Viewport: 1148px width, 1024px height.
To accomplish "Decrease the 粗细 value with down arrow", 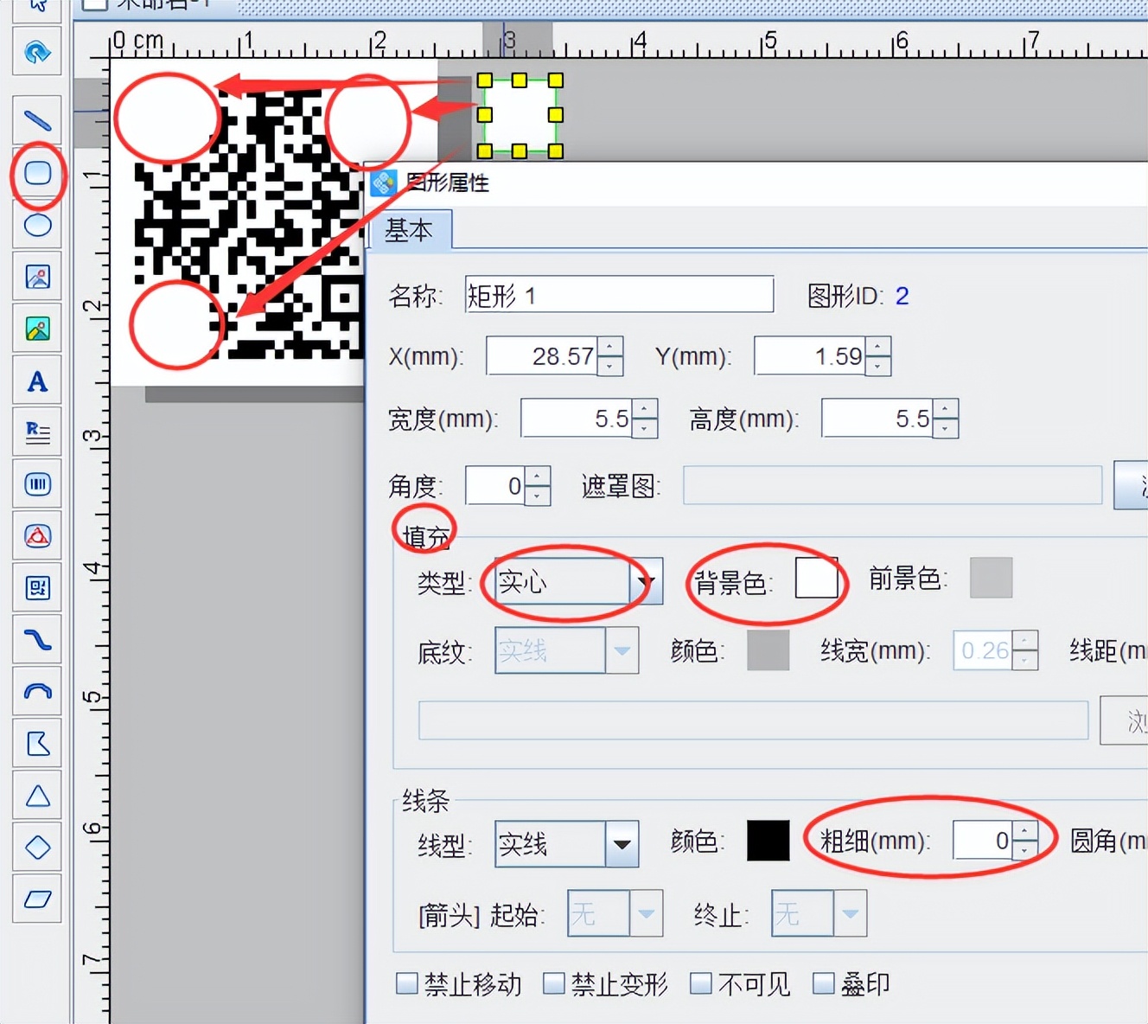I will click(x=1025, y=850).
